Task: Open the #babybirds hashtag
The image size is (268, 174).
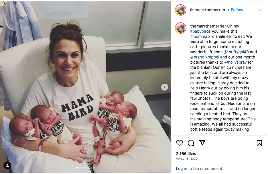Action: [200, 31]
